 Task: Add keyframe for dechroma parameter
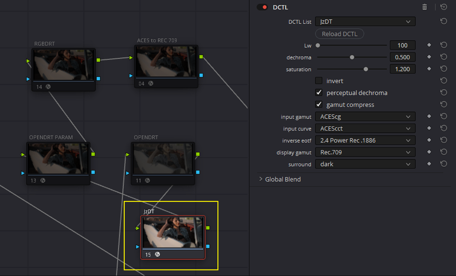(429, 57)
